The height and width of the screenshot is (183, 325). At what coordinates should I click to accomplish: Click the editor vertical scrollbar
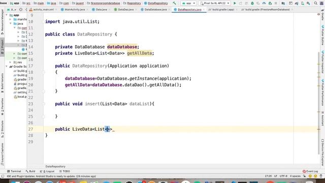pyautogui.click(x=319, y=103)
